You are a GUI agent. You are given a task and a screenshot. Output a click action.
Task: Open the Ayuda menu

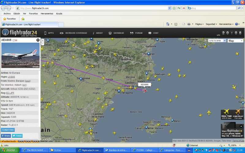(x=59, y=13)
